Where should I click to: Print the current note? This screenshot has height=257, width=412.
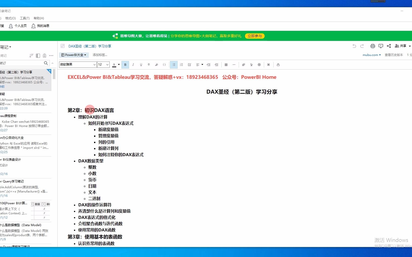click(373, 46)
